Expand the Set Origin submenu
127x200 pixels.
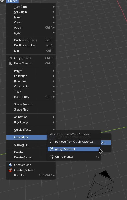pos(31,12)
